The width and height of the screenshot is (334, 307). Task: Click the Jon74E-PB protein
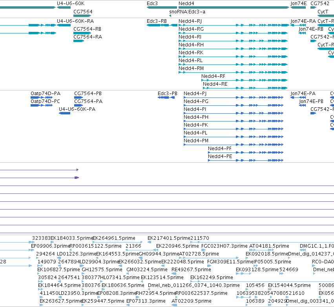coord(302,105)
